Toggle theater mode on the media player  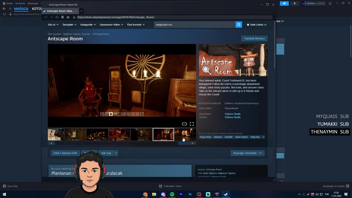tap(184, 124)
